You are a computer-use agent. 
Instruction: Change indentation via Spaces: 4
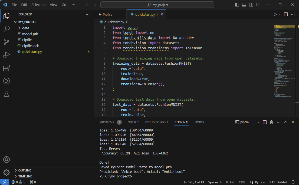click(215, 182)
